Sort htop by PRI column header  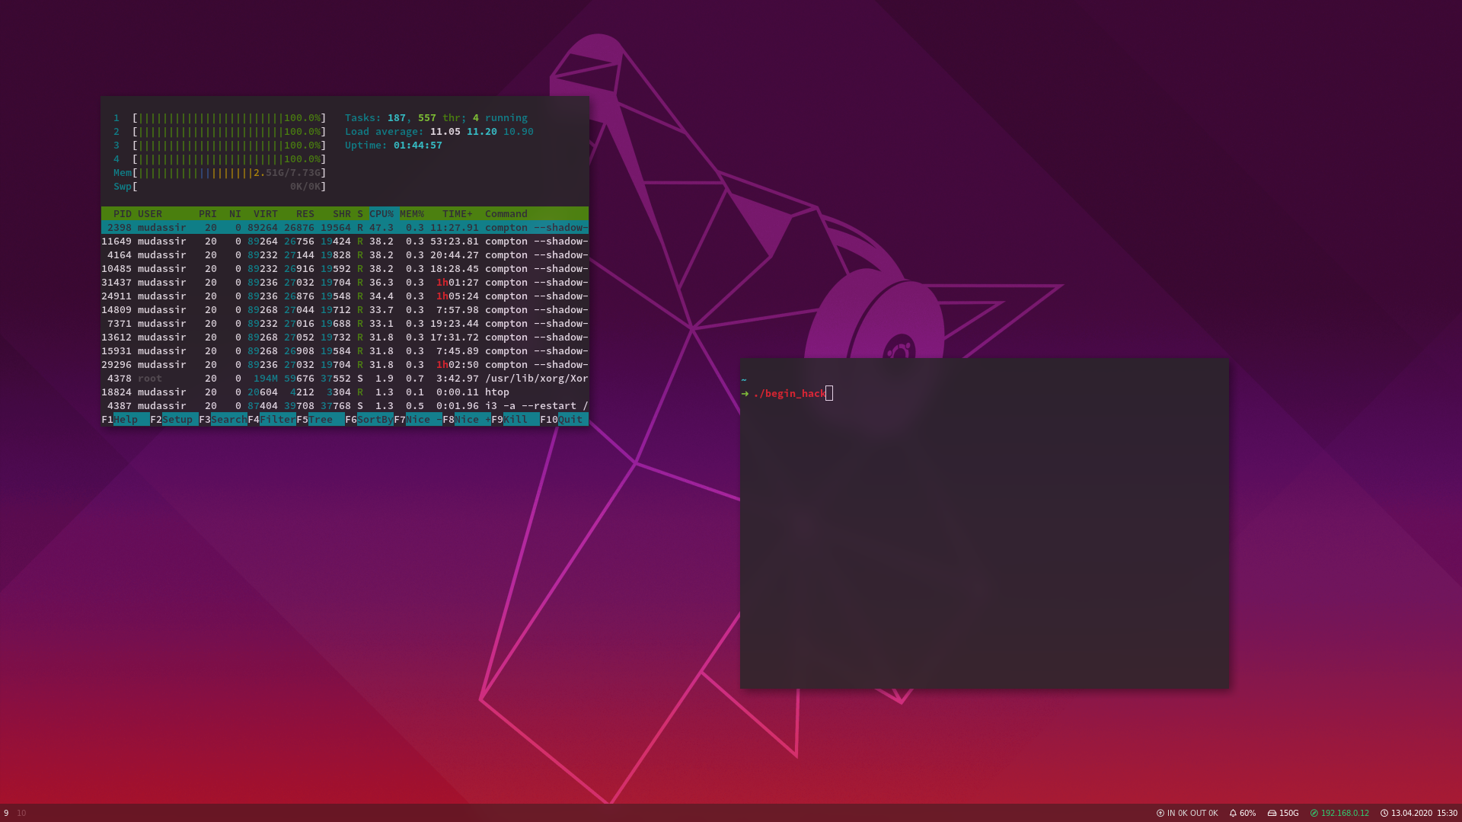pyautogui.click(x=208, y=214)
